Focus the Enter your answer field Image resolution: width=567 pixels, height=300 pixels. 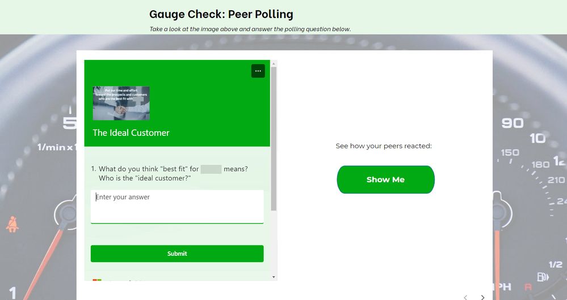(177, 206)
